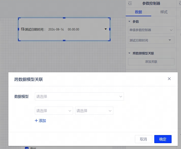Close the 跨数据模型关联 dialog with X
The image size is (181, 149).
169,79
